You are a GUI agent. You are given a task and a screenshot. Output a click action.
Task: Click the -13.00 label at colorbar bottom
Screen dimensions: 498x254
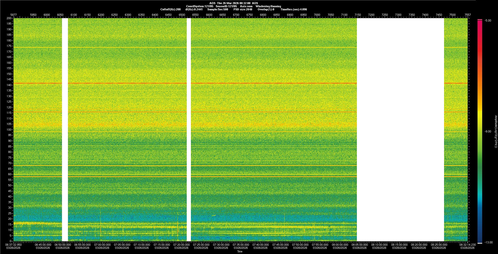488,243
